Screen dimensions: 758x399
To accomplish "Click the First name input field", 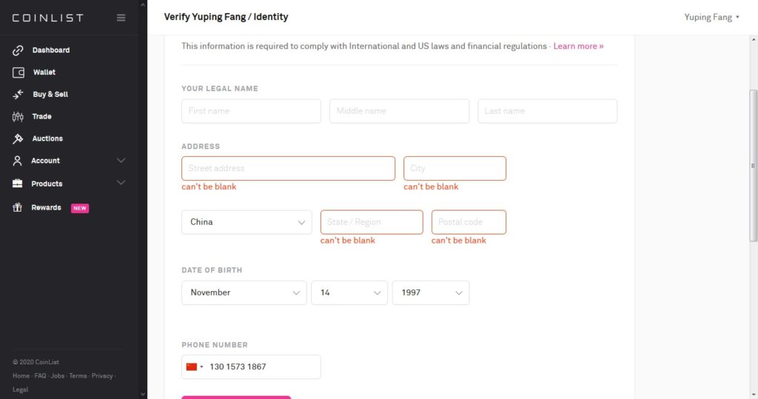I will coord(252,111).
